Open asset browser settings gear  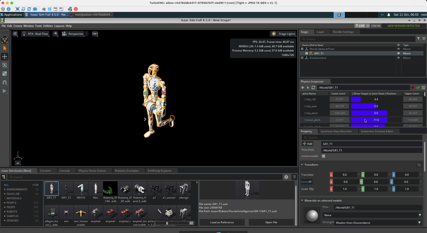[286, 177]
